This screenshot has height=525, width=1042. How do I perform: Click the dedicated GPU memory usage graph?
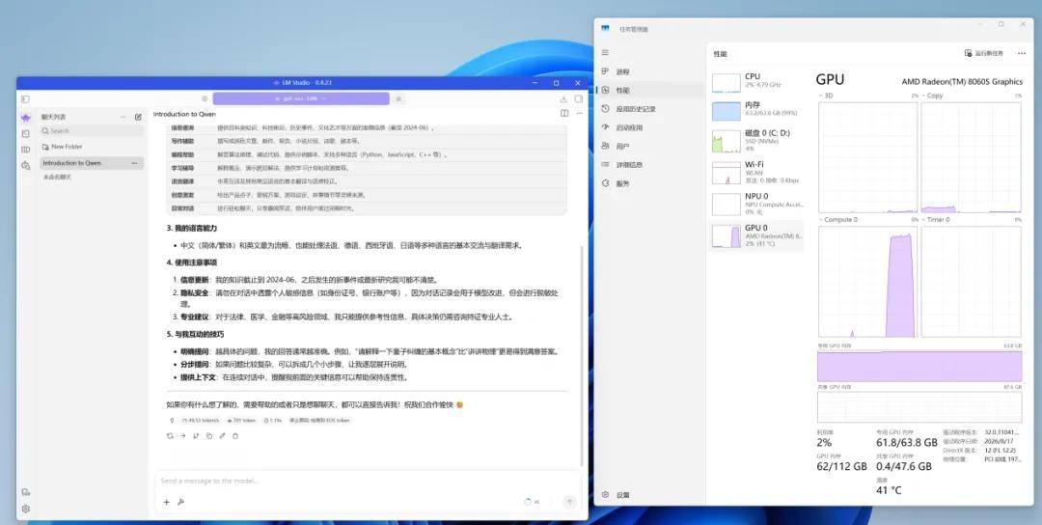pyautogui.click(x=919, y=366)
